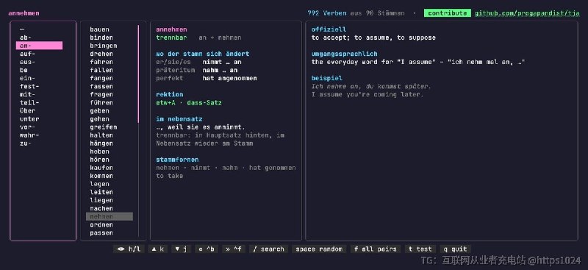Select the 'fest-' prefix
The width and height of the screenshot is (588, 270).
point(29,86)
